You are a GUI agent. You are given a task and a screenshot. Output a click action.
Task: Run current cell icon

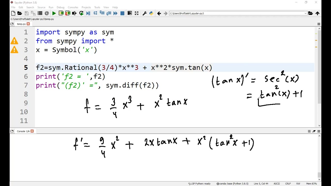[x=61, y=13]
